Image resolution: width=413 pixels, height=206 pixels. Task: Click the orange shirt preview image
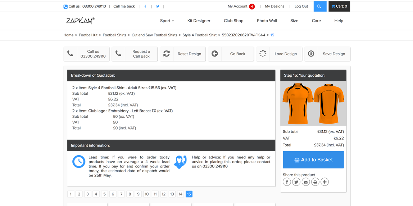313,103
